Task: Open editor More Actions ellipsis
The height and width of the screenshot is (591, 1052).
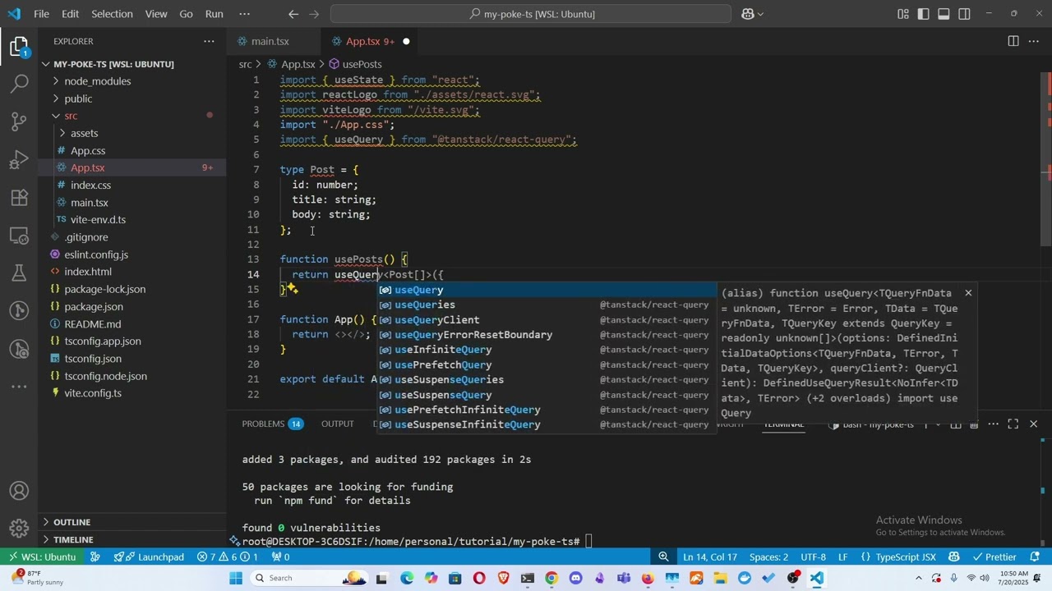Action: pyautogui.click(x=1034, y=41)
